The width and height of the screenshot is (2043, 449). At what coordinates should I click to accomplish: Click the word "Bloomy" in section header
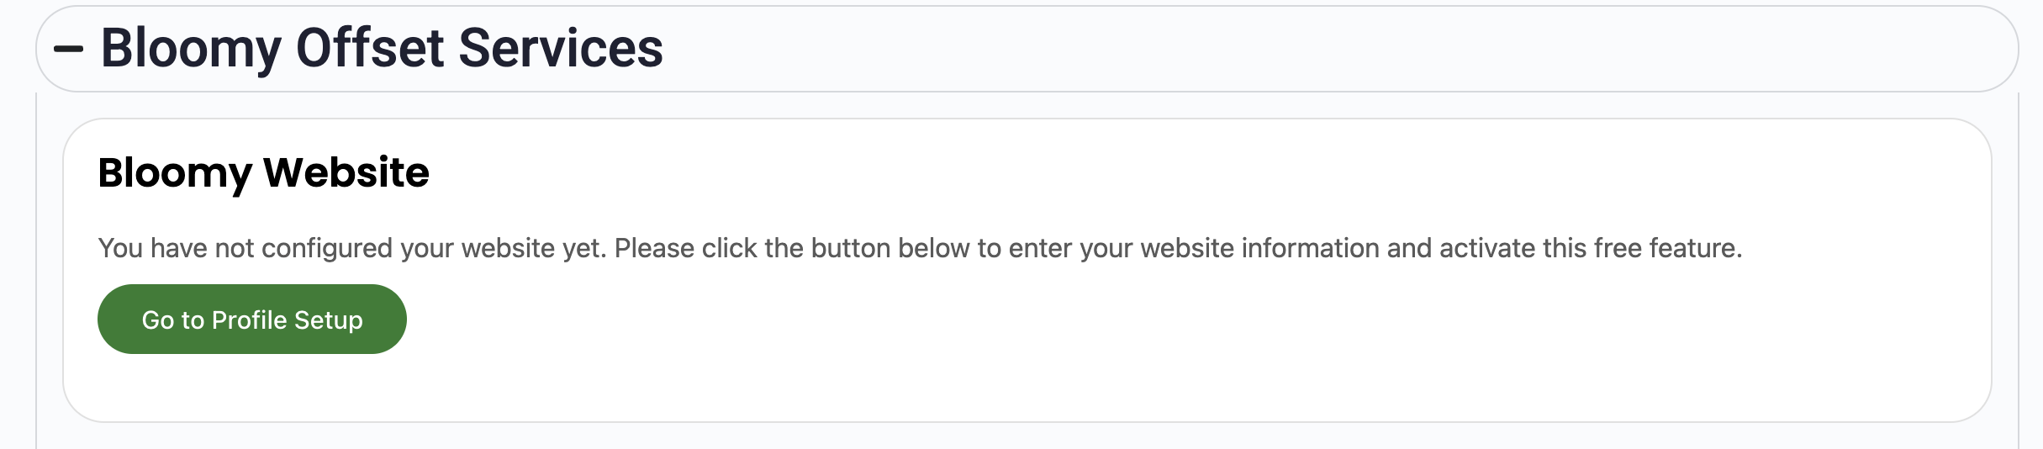pyautogui.click(x=191, y=49)
